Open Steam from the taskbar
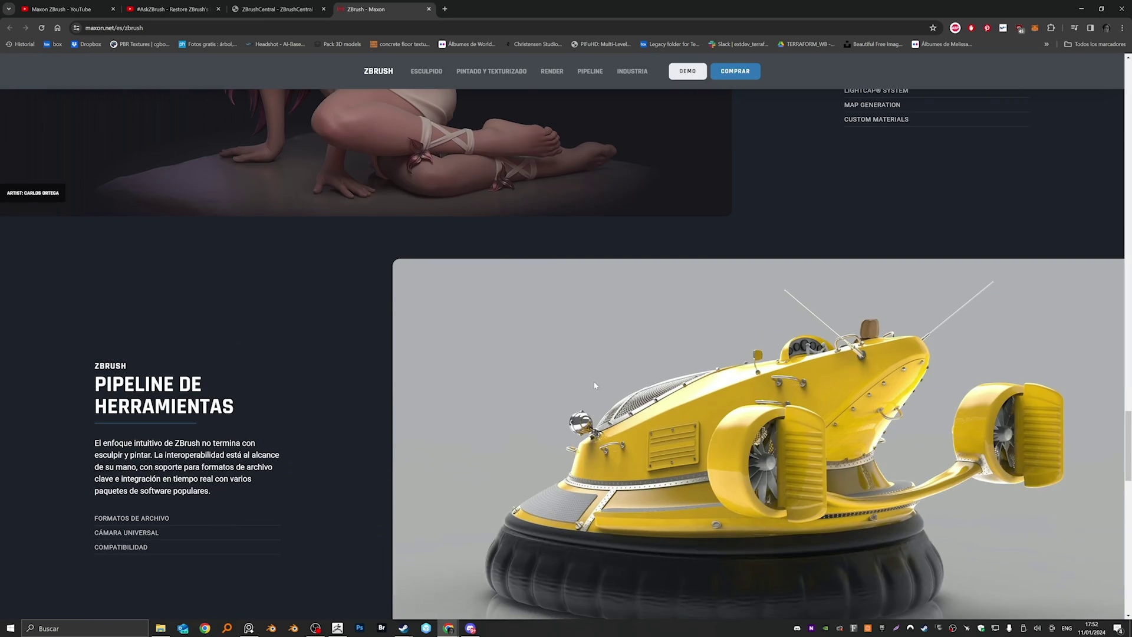 (x=403, y=628)
